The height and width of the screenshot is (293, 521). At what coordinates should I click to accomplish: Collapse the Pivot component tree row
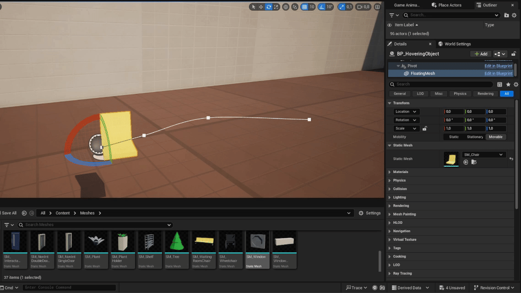398,66
